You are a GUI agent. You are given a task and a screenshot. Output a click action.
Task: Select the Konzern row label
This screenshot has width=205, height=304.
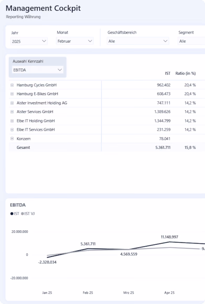pyautogui.click(x=23, y=139)
